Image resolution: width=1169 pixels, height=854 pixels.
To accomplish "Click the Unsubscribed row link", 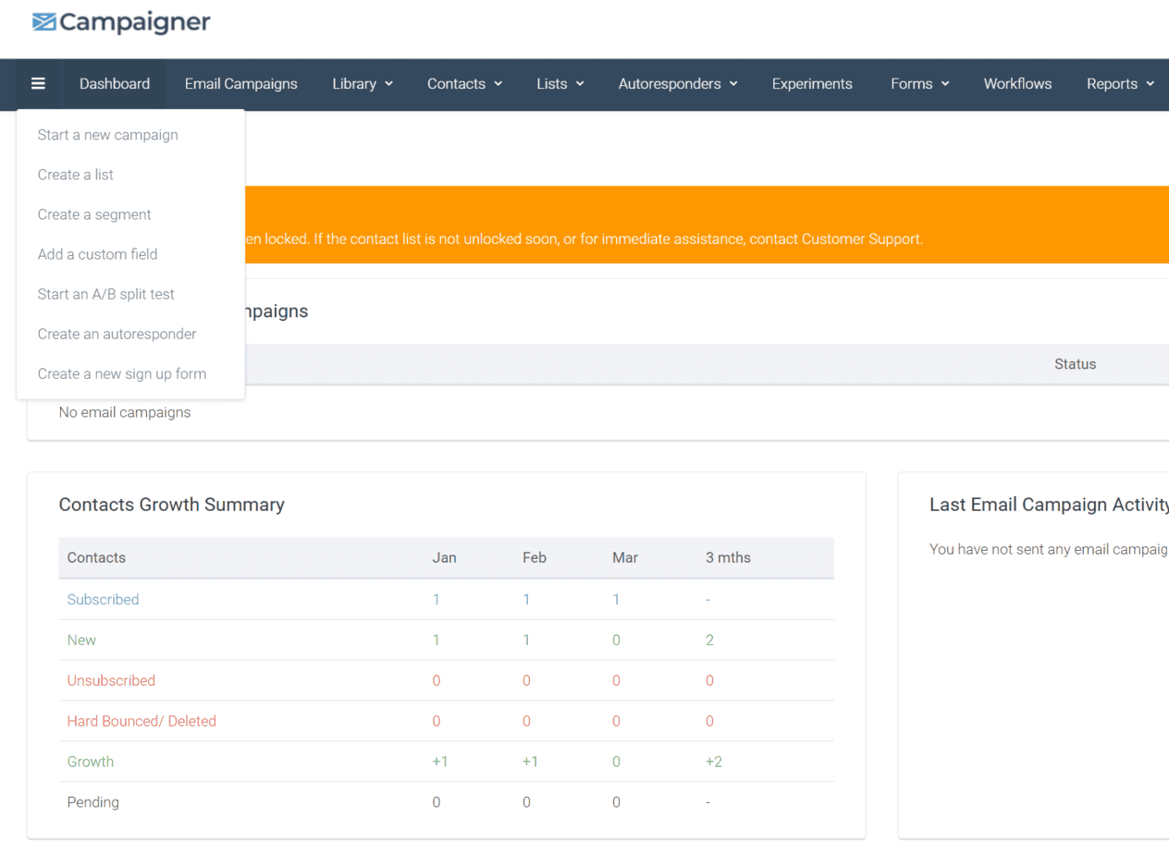I will click(111, 680).
